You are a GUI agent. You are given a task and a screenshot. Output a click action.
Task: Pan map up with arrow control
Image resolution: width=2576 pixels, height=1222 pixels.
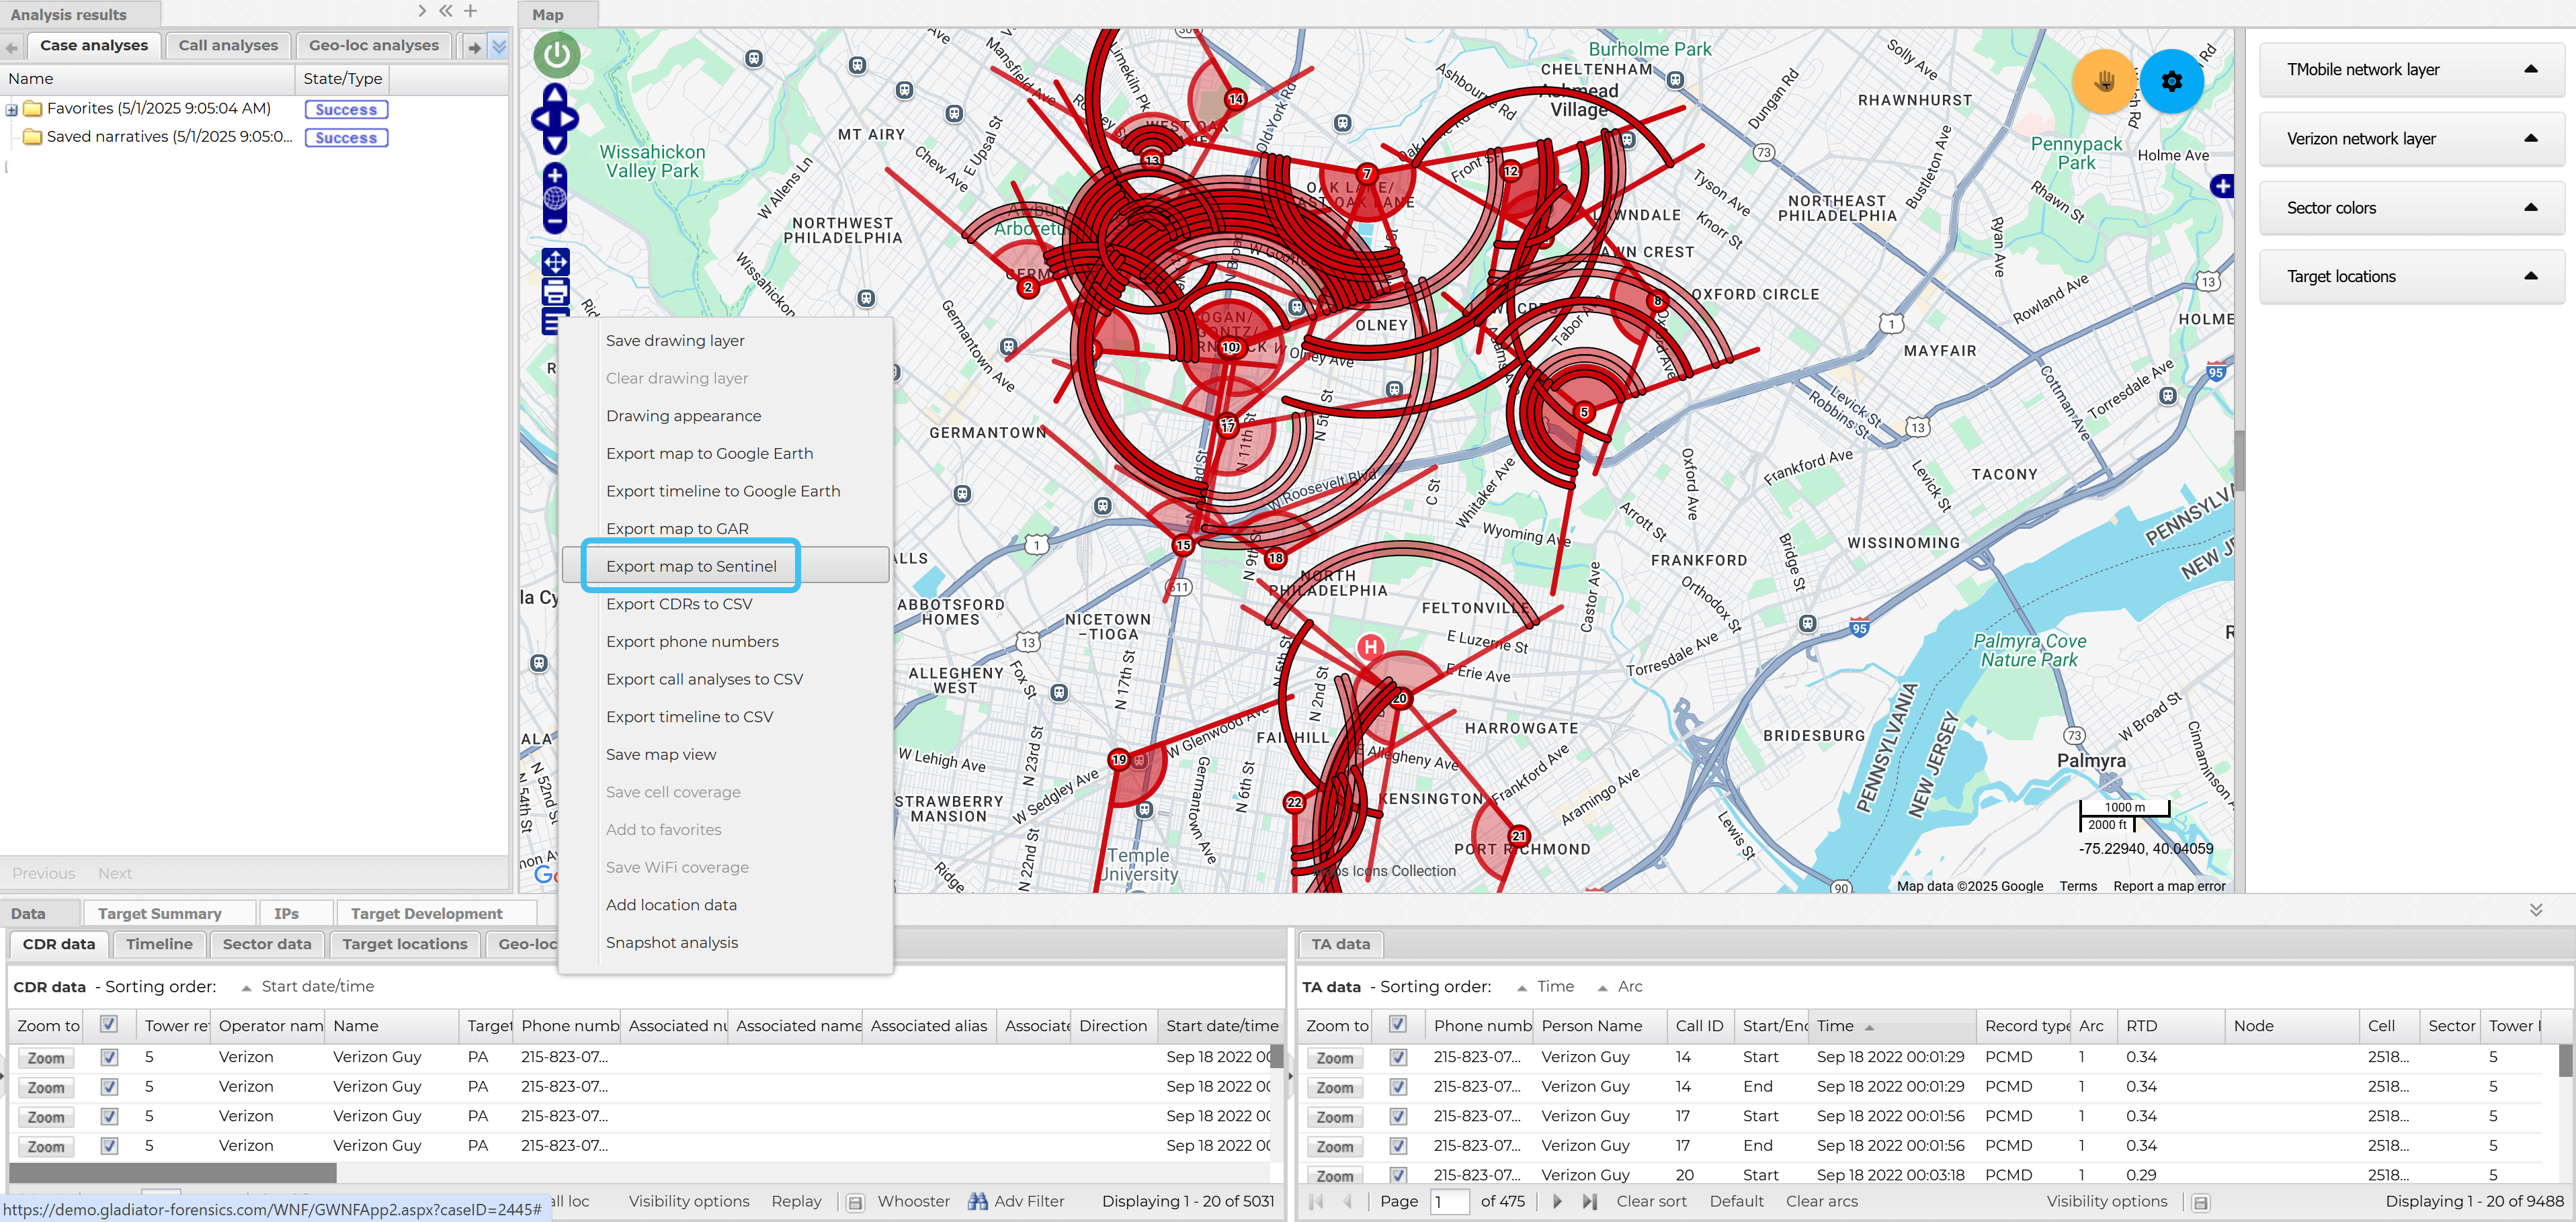pos(555,94)
